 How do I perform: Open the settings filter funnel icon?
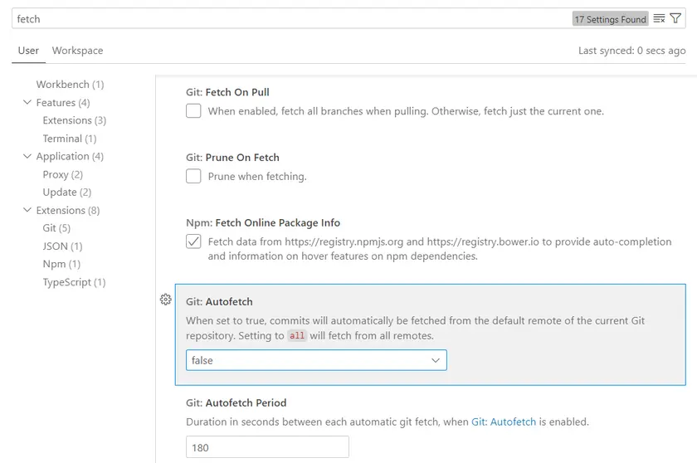[x=675, y=18]
